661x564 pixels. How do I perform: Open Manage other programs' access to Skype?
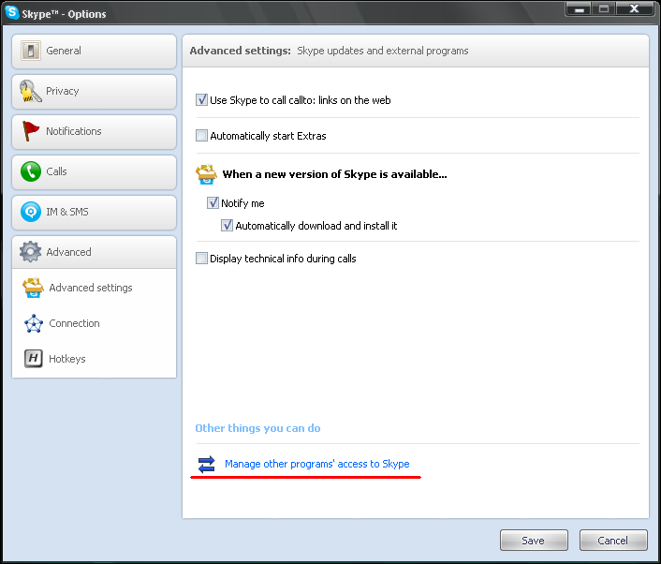[317, 464]
